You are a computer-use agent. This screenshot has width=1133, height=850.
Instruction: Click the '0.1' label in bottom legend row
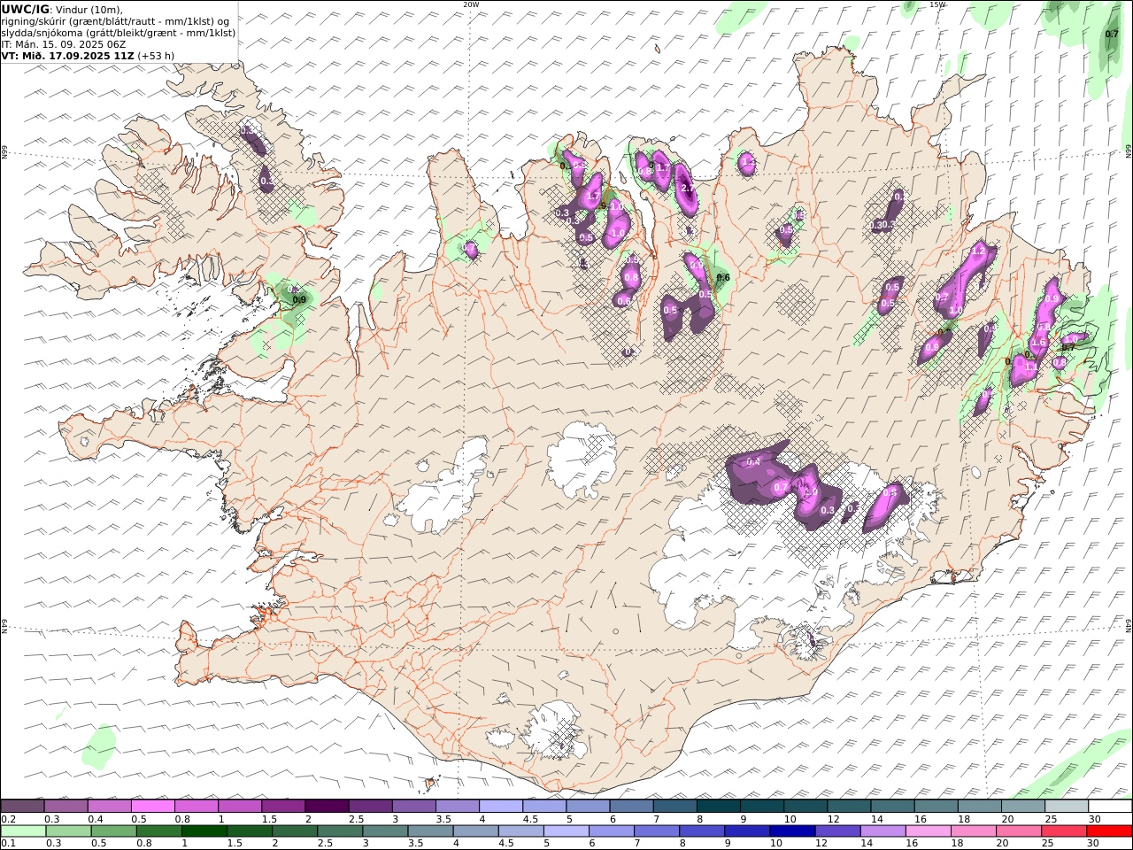point(8,843)
